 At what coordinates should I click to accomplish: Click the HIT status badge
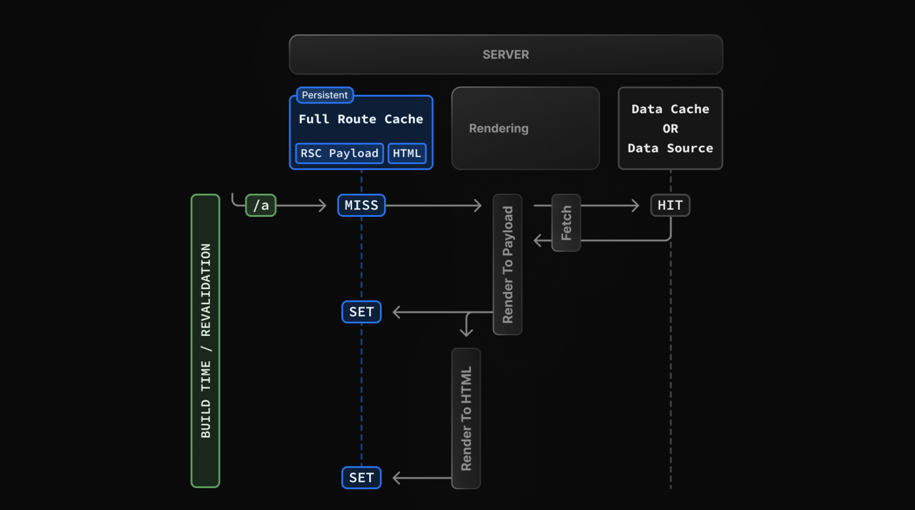tap(670, 205)
